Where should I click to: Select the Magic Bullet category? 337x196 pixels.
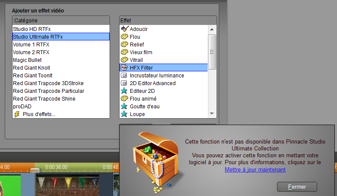[61, 60]
